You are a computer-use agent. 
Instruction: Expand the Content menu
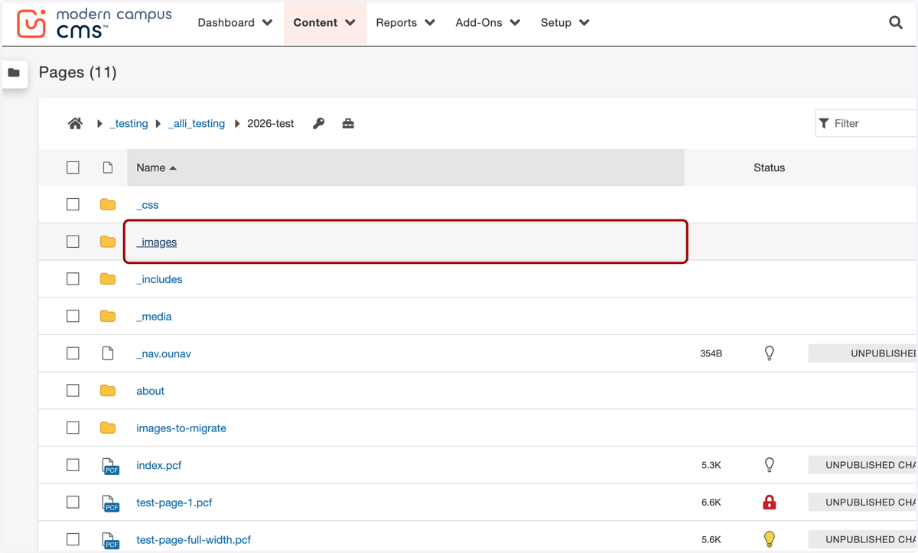pyautogui.click(x=324, y=23)
